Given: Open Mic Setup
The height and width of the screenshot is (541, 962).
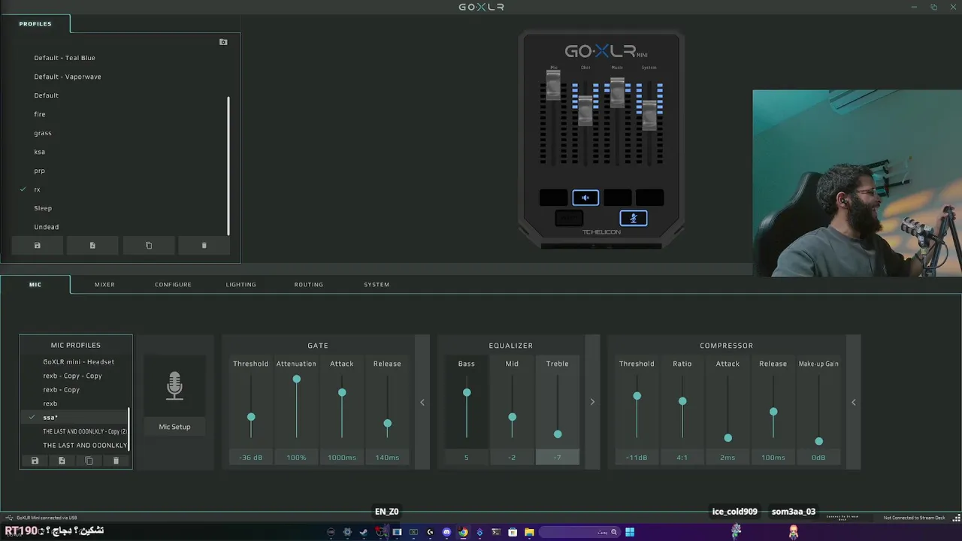Looking at the screenshot, I should [x=174, y=427].
